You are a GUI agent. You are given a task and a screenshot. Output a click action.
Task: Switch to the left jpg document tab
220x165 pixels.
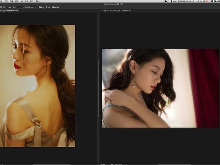coord(9,11)
